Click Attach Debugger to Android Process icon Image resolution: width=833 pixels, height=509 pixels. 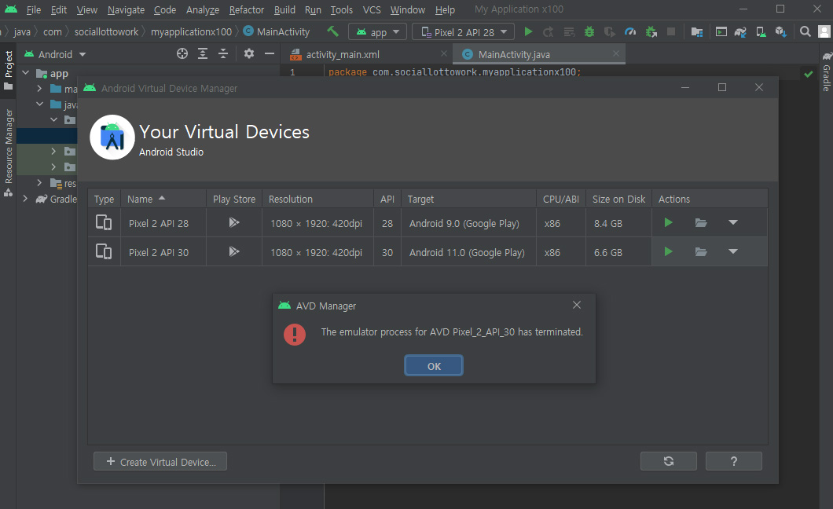point(651,32)
